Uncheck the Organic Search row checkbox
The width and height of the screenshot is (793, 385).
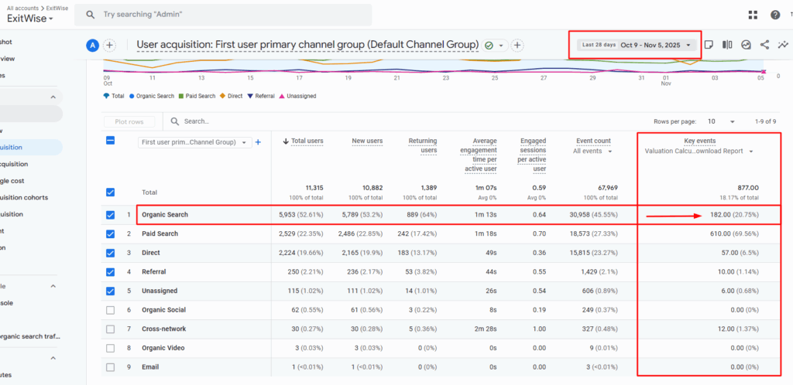tap(110, 214)
